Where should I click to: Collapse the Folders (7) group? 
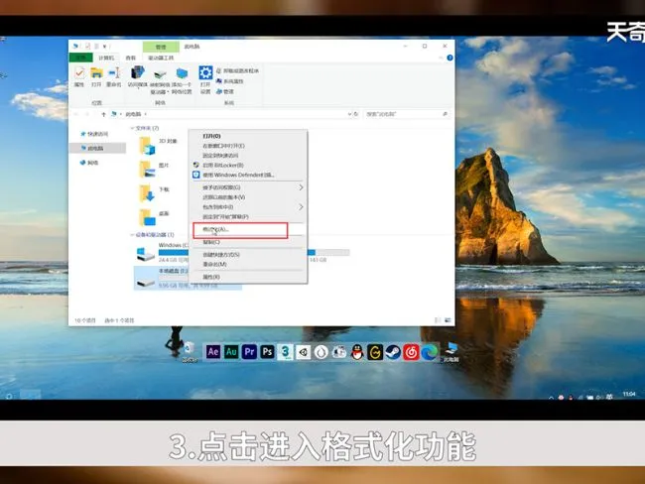(132, 128)
